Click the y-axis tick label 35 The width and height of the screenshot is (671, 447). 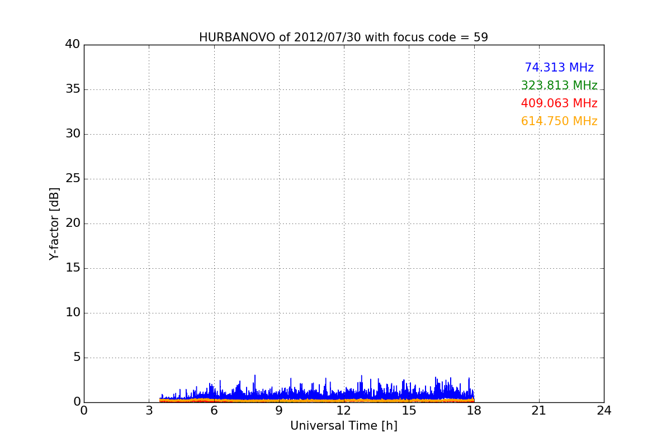pyautogui.click(x=73, y=89)
